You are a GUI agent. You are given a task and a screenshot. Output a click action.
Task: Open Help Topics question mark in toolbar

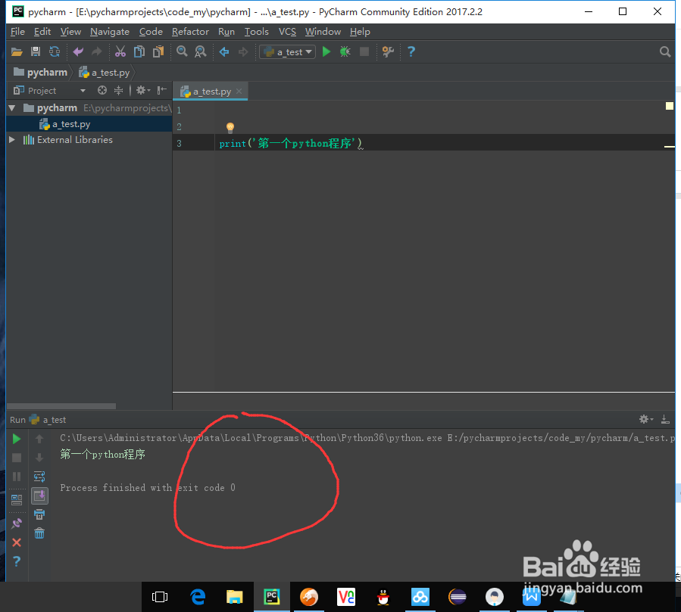click(x=411, y=52)
